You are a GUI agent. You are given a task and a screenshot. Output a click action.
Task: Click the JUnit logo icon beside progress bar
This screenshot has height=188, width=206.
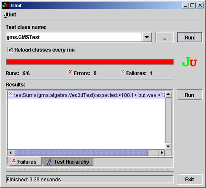(189, 62)
